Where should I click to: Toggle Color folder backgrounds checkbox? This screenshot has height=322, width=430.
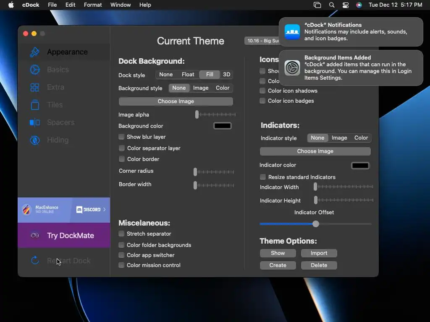[x=121, y=245]
